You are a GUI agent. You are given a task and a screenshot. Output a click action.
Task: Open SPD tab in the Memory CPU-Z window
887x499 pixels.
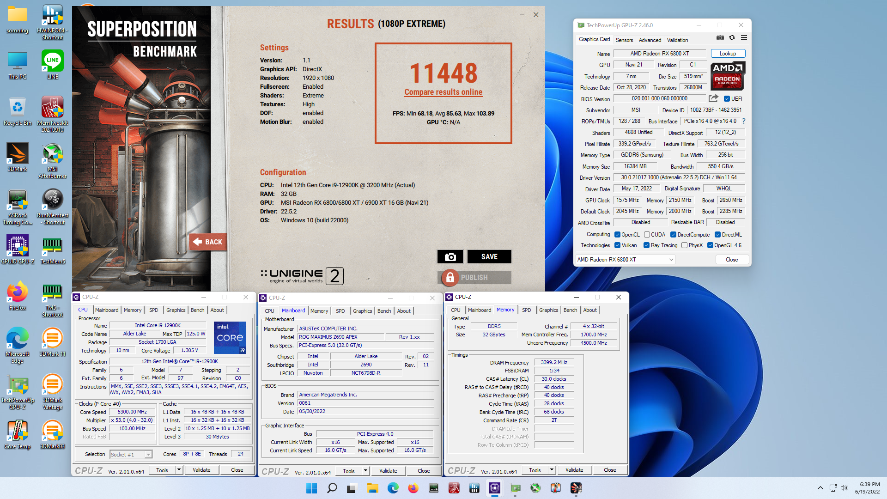coord(526,310)
